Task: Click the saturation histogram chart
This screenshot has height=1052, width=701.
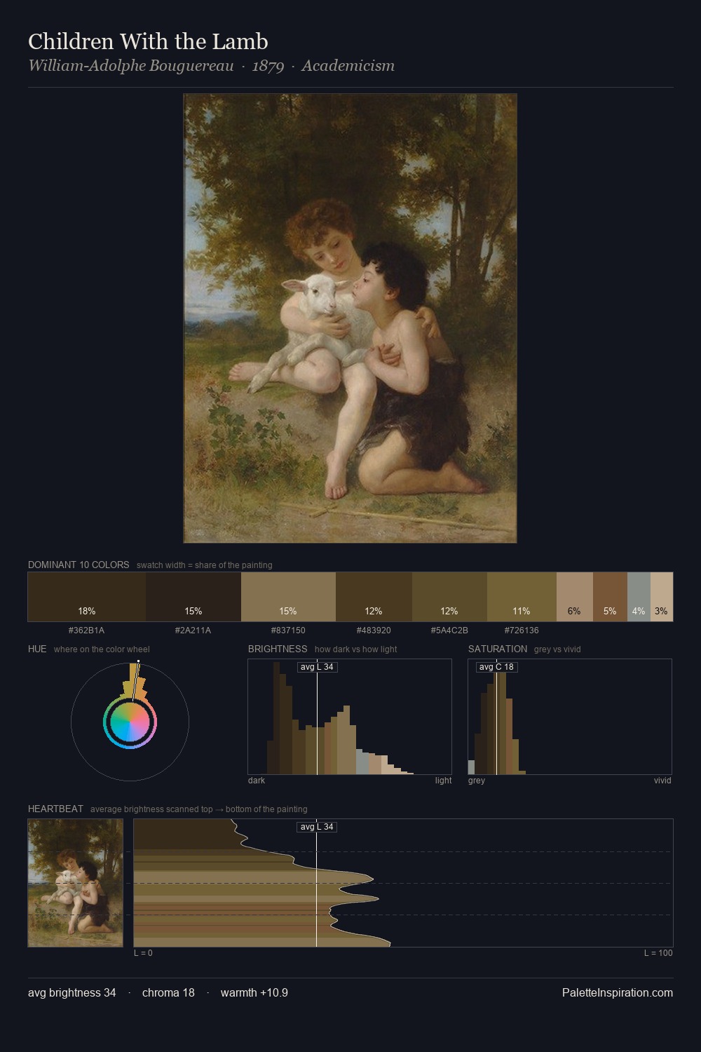Action: [570, 717]
